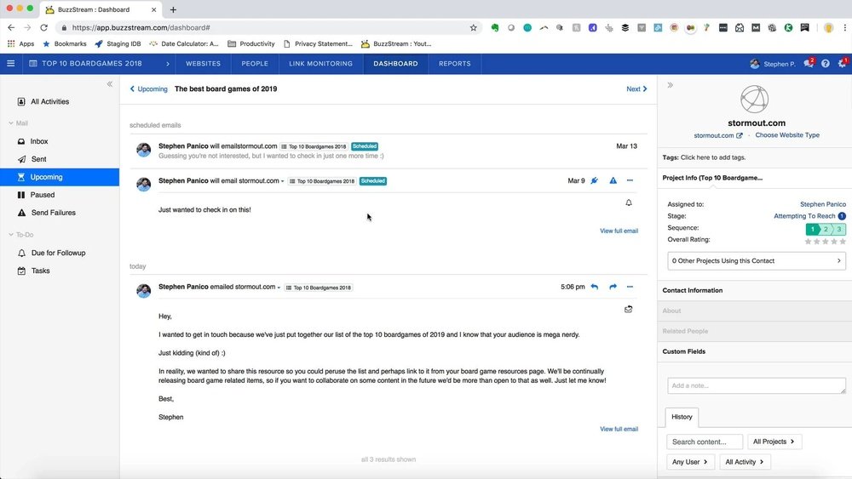Open Send Failures in the sidebar

click(53, 213)
